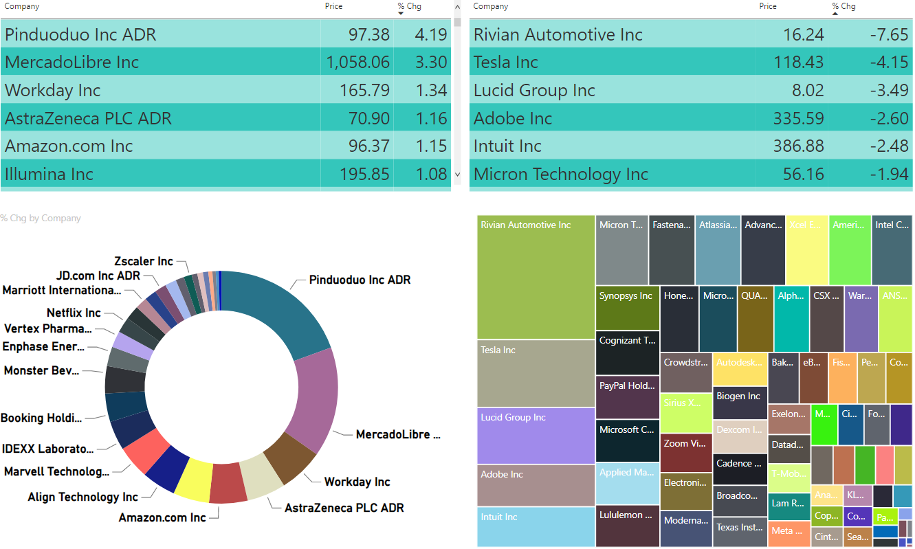
Task: Select the Texas Inst... treemap tile
Action: [x=740, y=533]
